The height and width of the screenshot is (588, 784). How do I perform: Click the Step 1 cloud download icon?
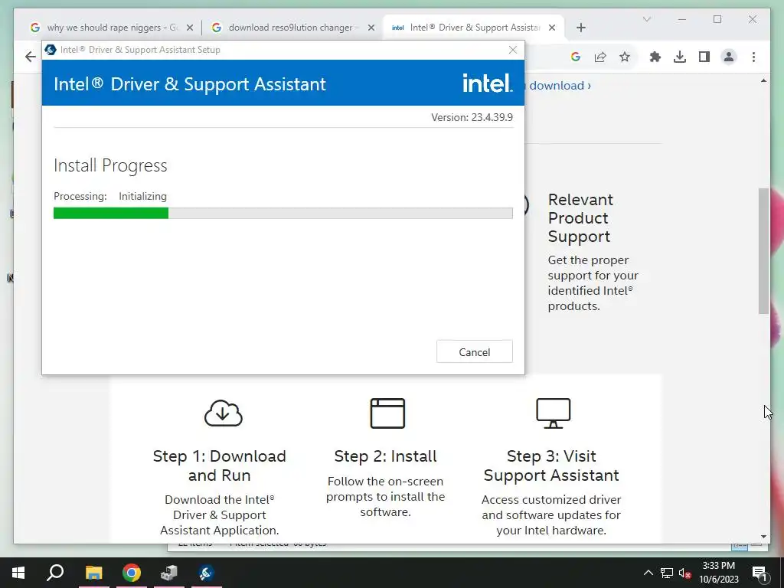[223, 413]
